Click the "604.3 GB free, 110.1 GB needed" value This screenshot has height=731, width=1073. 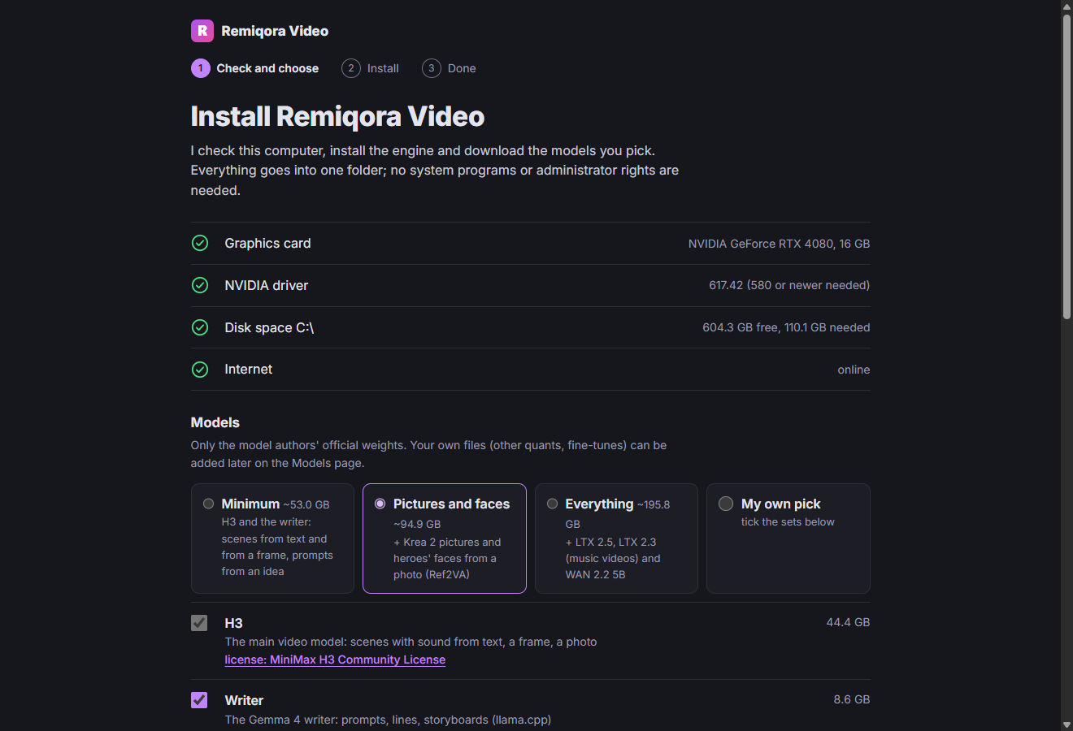coord(786,327)
